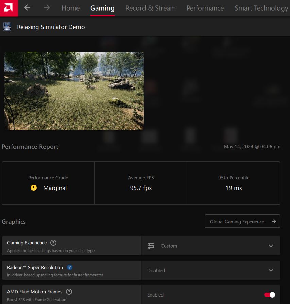Open the Home tab

click(x=71, y=8)
